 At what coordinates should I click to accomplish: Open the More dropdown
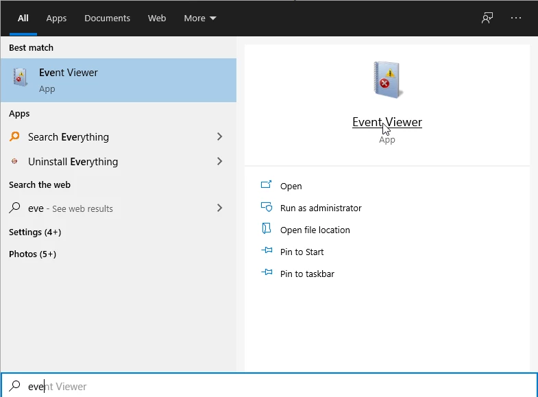point(200,19)
